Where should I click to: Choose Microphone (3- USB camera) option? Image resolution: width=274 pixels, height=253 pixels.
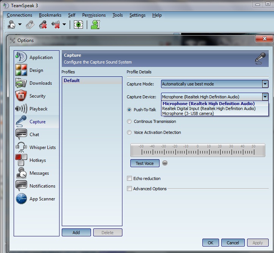215,113
